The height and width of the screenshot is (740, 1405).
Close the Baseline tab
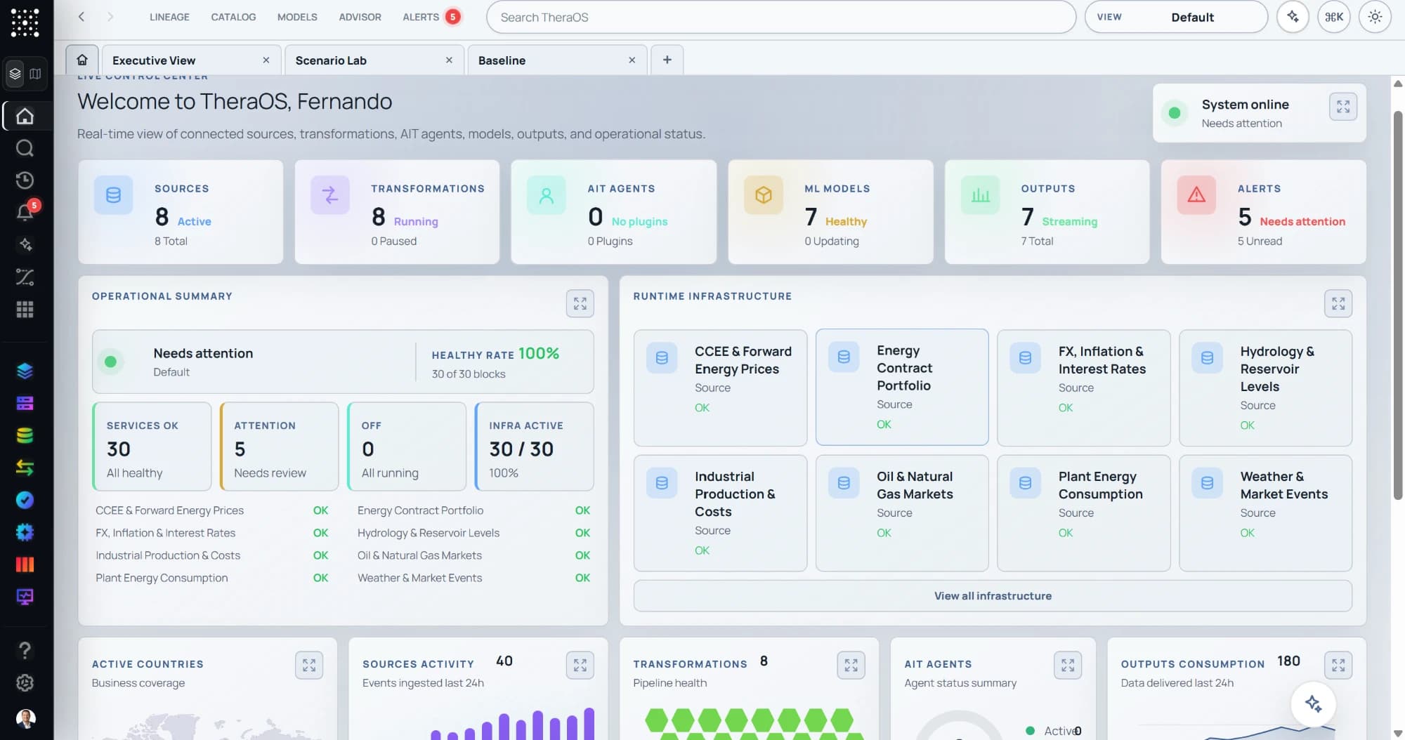point(632,60)
